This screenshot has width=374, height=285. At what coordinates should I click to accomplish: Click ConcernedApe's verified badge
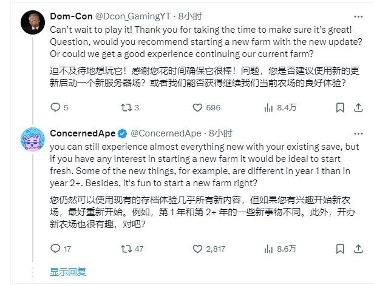pyautogui.click(x=122, y=133)
